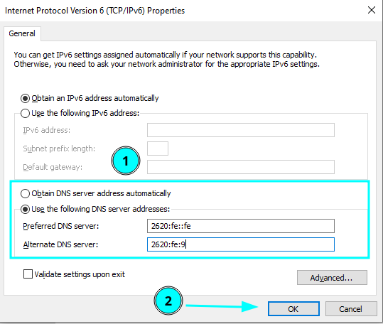The width and height of the screenshot is (383, 324).
Task: Click the cyan step 2 circle marker
Action: coord(168,301)
